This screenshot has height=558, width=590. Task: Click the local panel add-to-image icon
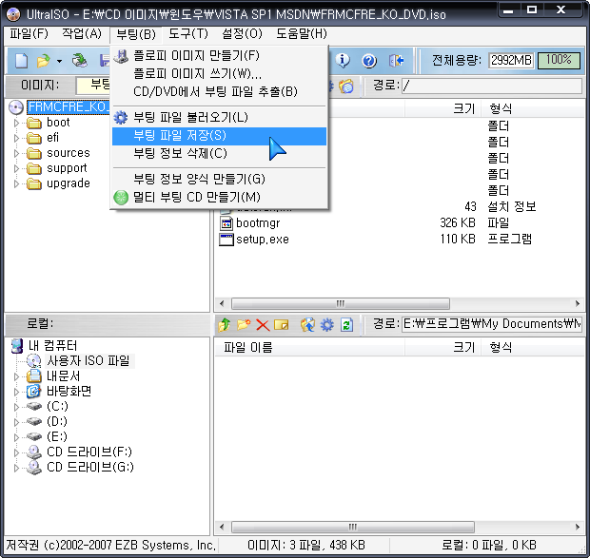[x=307, y=325]
